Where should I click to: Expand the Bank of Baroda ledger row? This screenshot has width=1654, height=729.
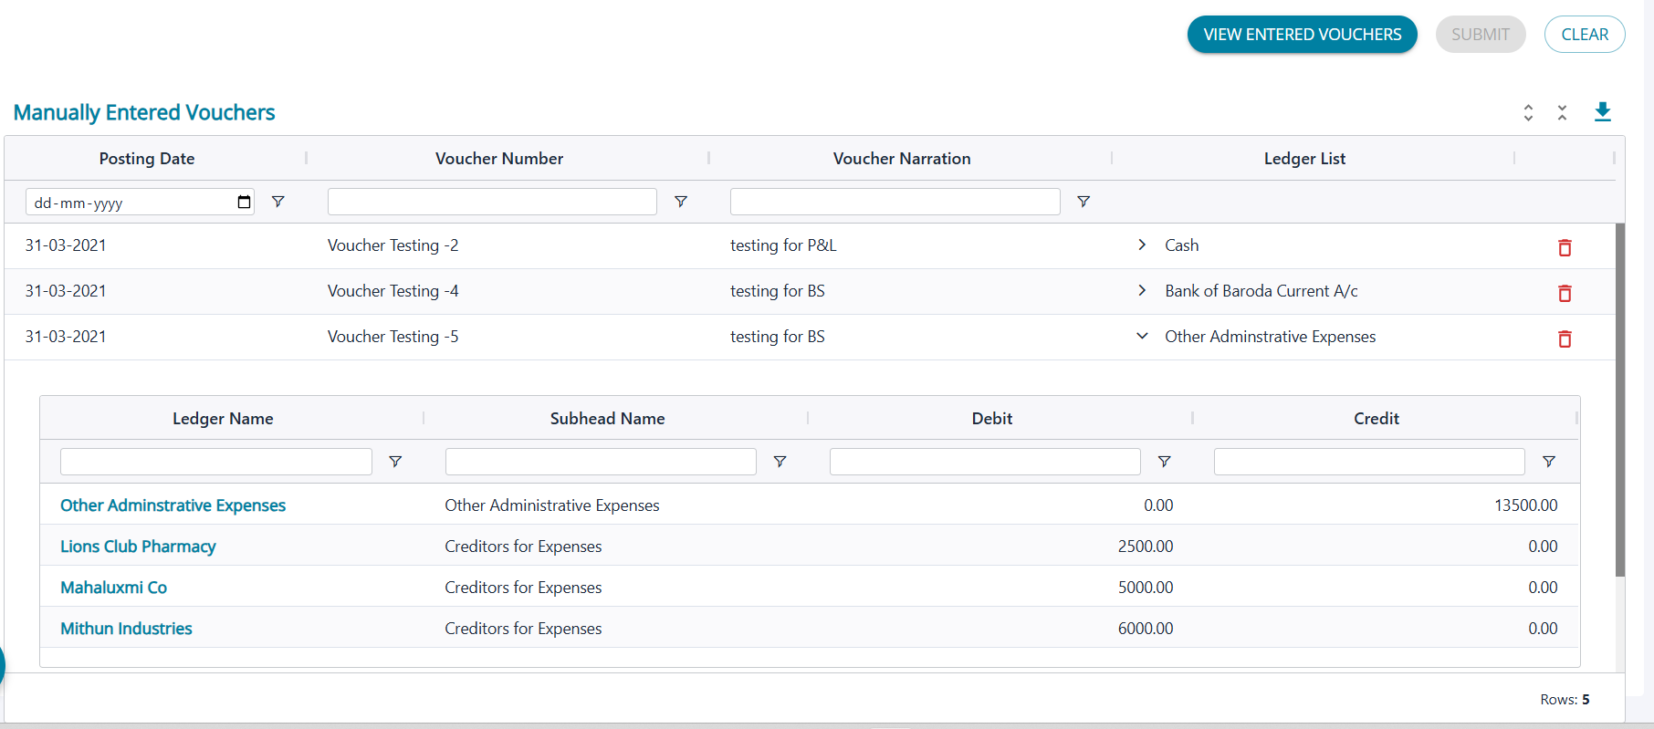pyautogui.click(x=1142, y=290)
